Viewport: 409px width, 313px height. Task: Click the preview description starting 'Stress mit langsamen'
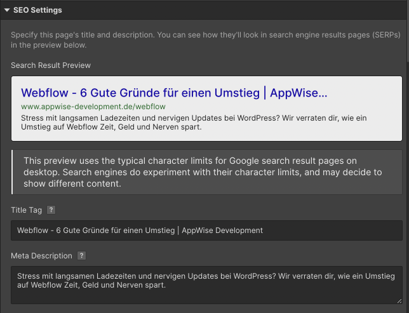point(194,123)
